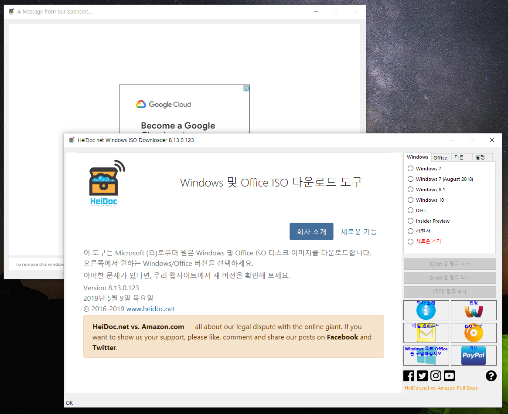Click the OK status bar text

(x=69, y=403)
